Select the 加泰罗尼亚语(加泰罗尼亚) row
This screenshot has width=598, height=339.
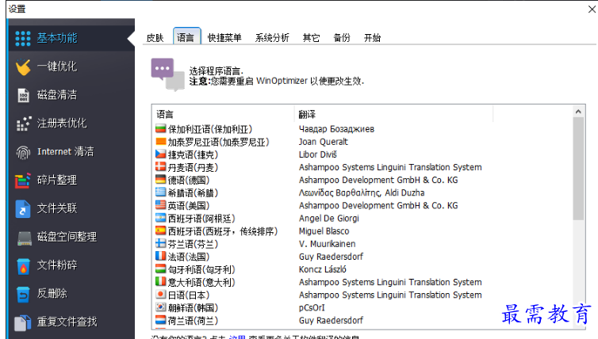tap(362, 142)
